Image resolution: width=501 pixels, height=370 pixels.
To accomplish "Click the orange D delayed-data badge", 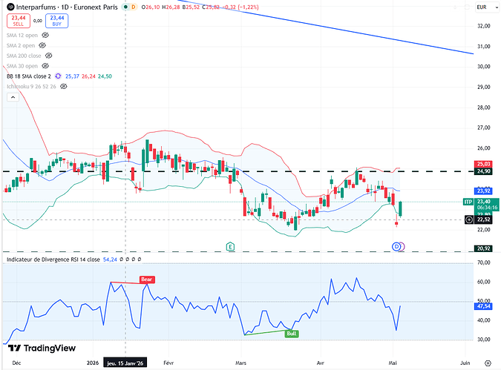I will click(134, 7).
